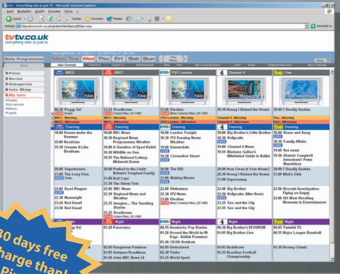Select the Freeview channel tab

coord(94,65)
